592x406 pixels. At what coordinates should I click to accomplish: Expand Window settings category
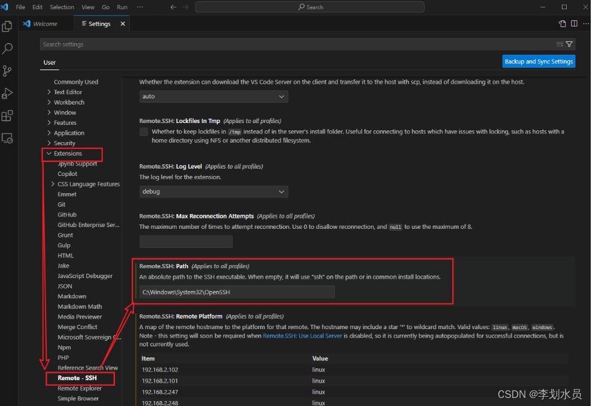pyautogui.click(x=65, y=113)
